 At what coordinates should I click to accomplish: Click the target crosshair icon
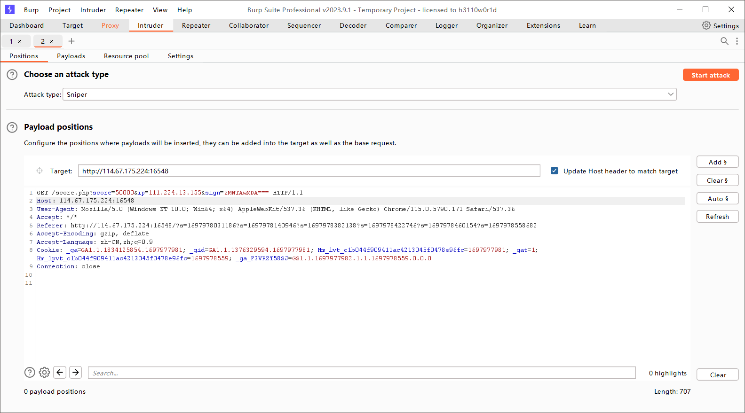point(40,171)
